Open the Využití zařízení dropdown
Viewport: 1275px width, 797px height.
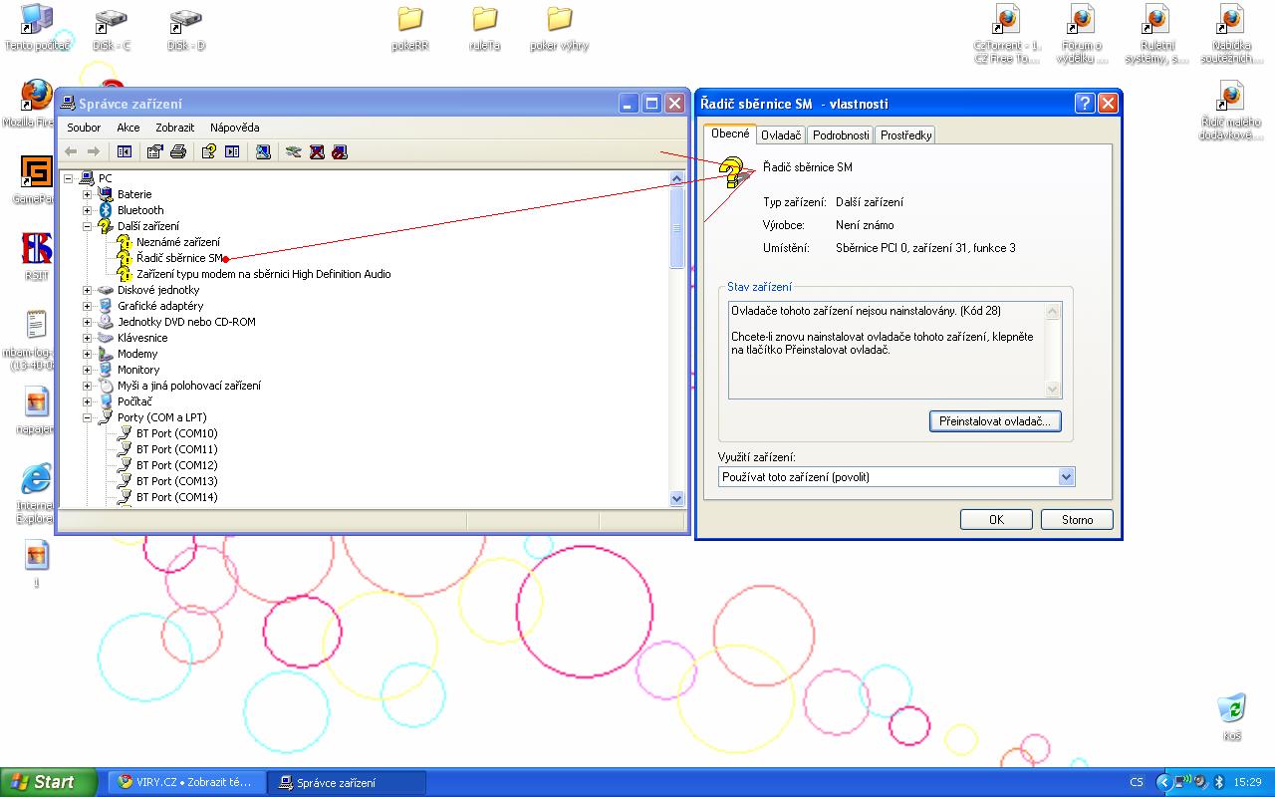(1066, 477)
